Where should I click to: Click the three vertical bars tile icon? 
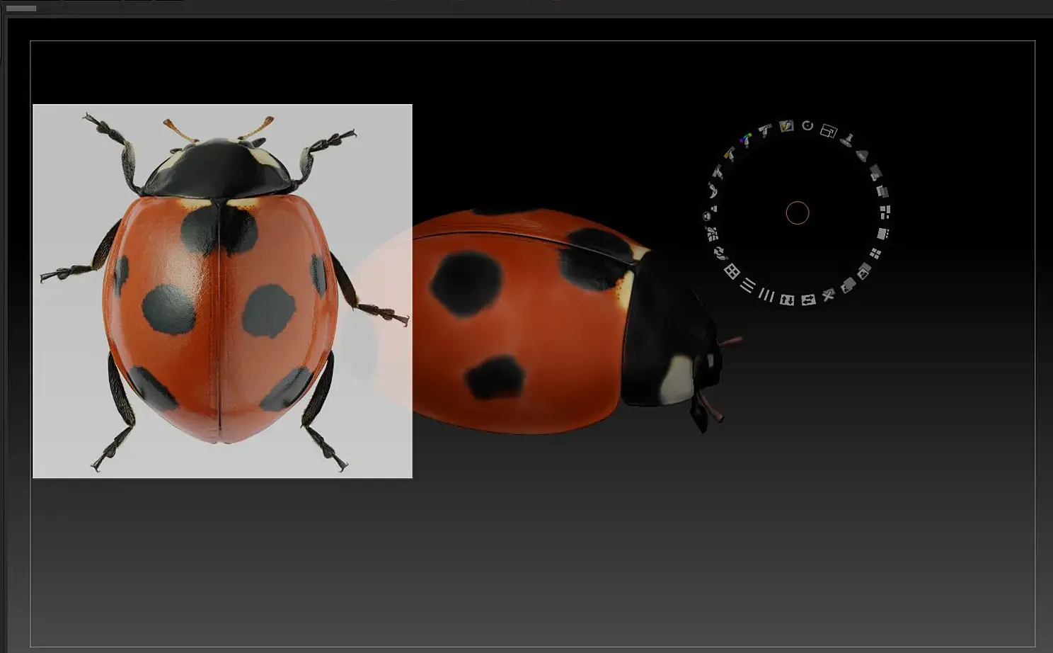(x=766, y=294)
